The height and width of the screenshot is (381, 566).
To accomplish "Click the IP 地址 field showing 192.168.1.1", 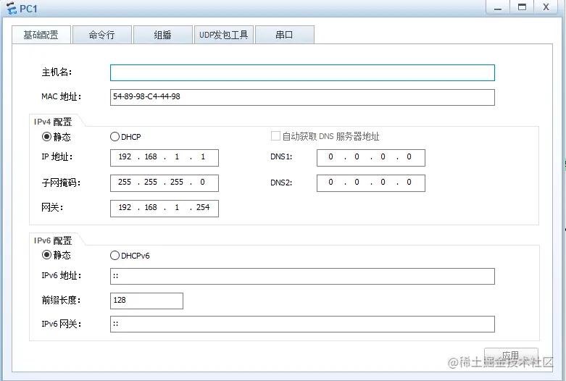I will [x=165, y=158].
